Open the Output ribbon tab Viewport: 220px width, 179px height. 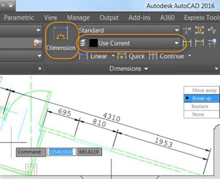[x=109, y=18]
